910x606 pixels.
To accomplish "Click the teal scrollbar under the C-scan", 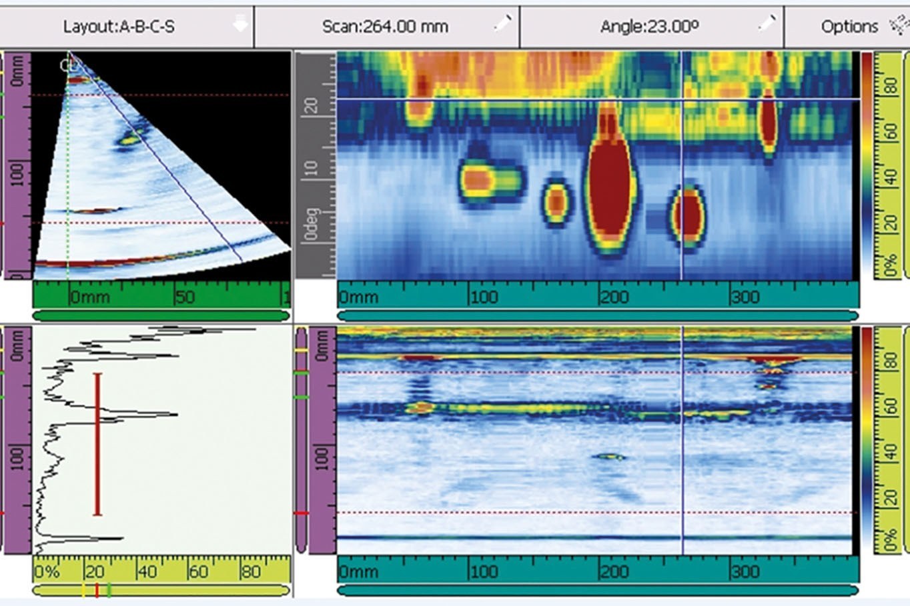I will [x=598, y=315].
